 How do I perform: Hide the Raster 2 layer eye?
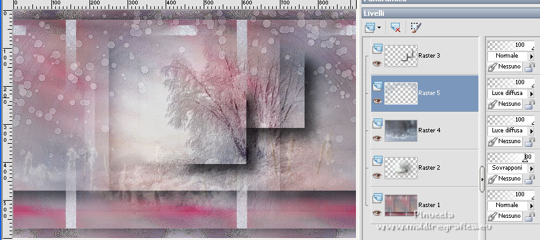[x=378, y=175]
